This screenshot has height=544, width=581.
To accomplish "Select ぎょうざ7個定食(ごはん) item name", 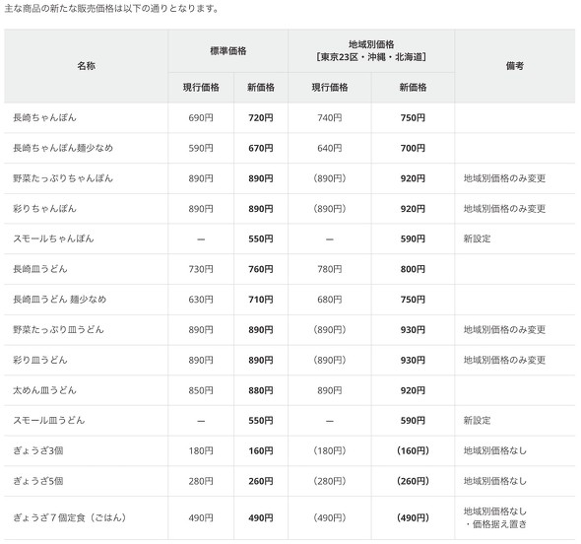I will [x=69, y=517].
